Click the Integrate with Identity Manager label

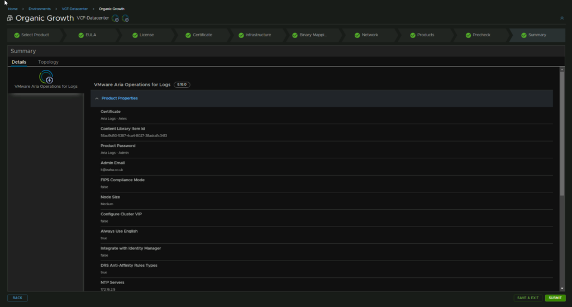[x=131, y=248]
